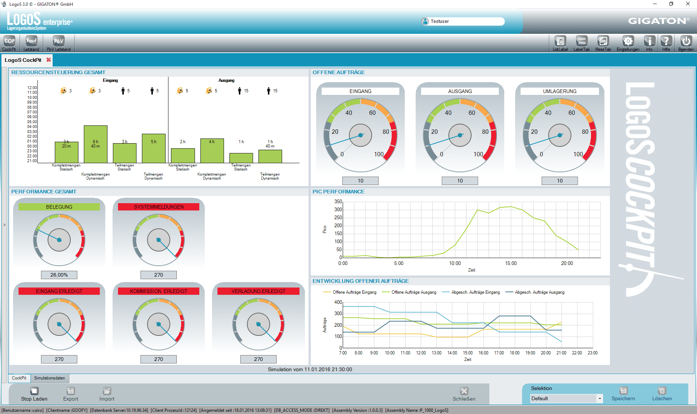Click legend entry 'Abgesch. Aufträge Eingang'
This screenshot has height=414, width=697.
click(x=471, y=292)
